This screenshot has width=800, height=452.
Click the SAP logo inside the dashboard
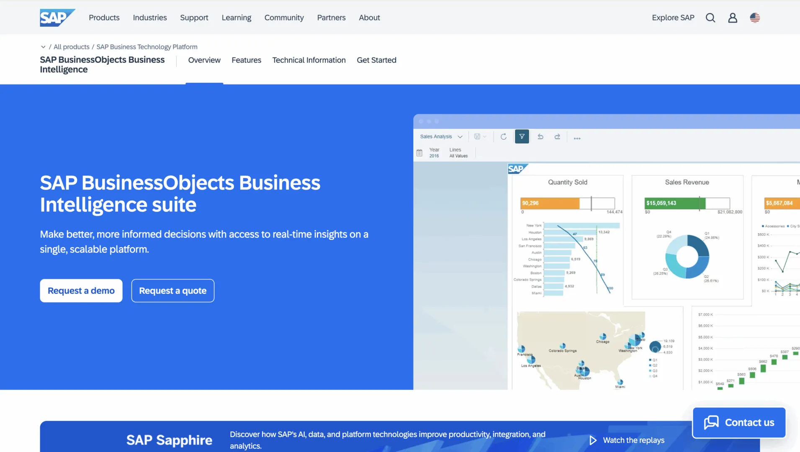[518, 169]
